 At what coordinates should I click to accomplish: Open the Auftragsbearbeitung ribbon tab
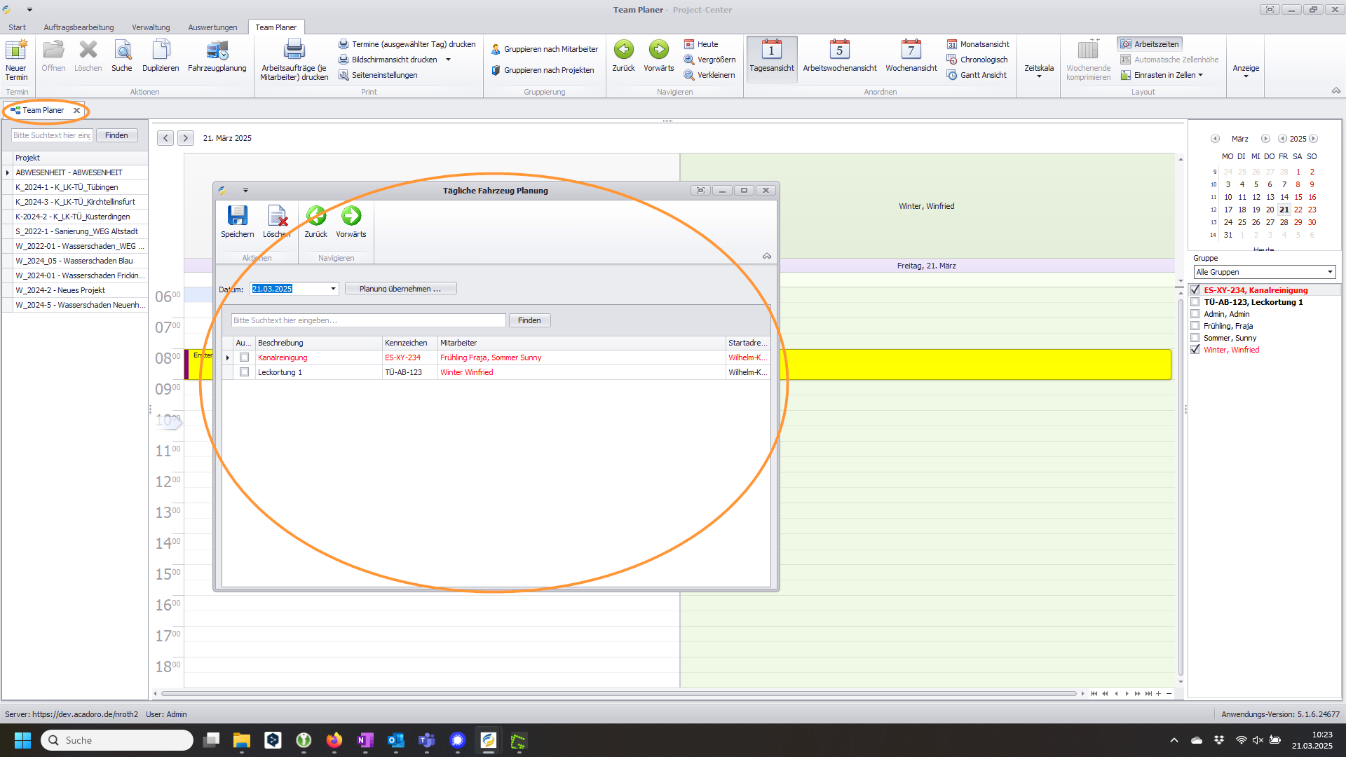79,27
